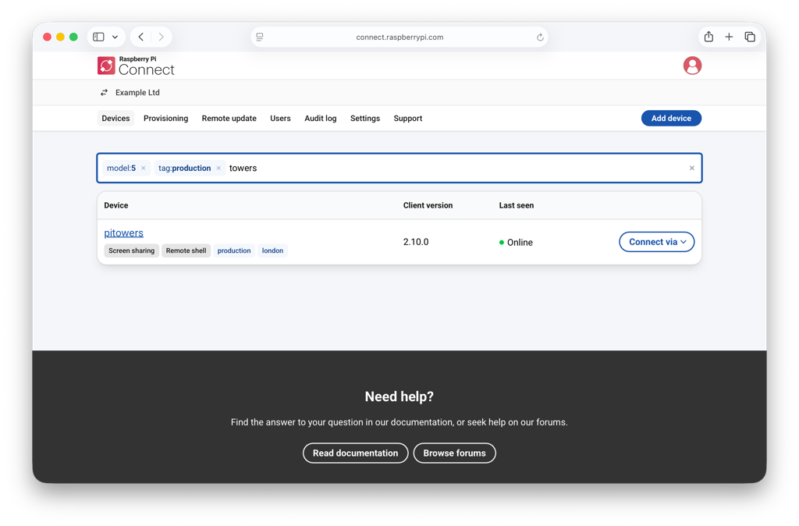
Task: Click the share icon in the toolbar
Action: click(x=708, y=36)
